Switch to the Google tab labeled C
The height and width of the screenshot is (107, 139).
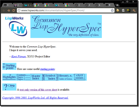(x=47, y=5)
